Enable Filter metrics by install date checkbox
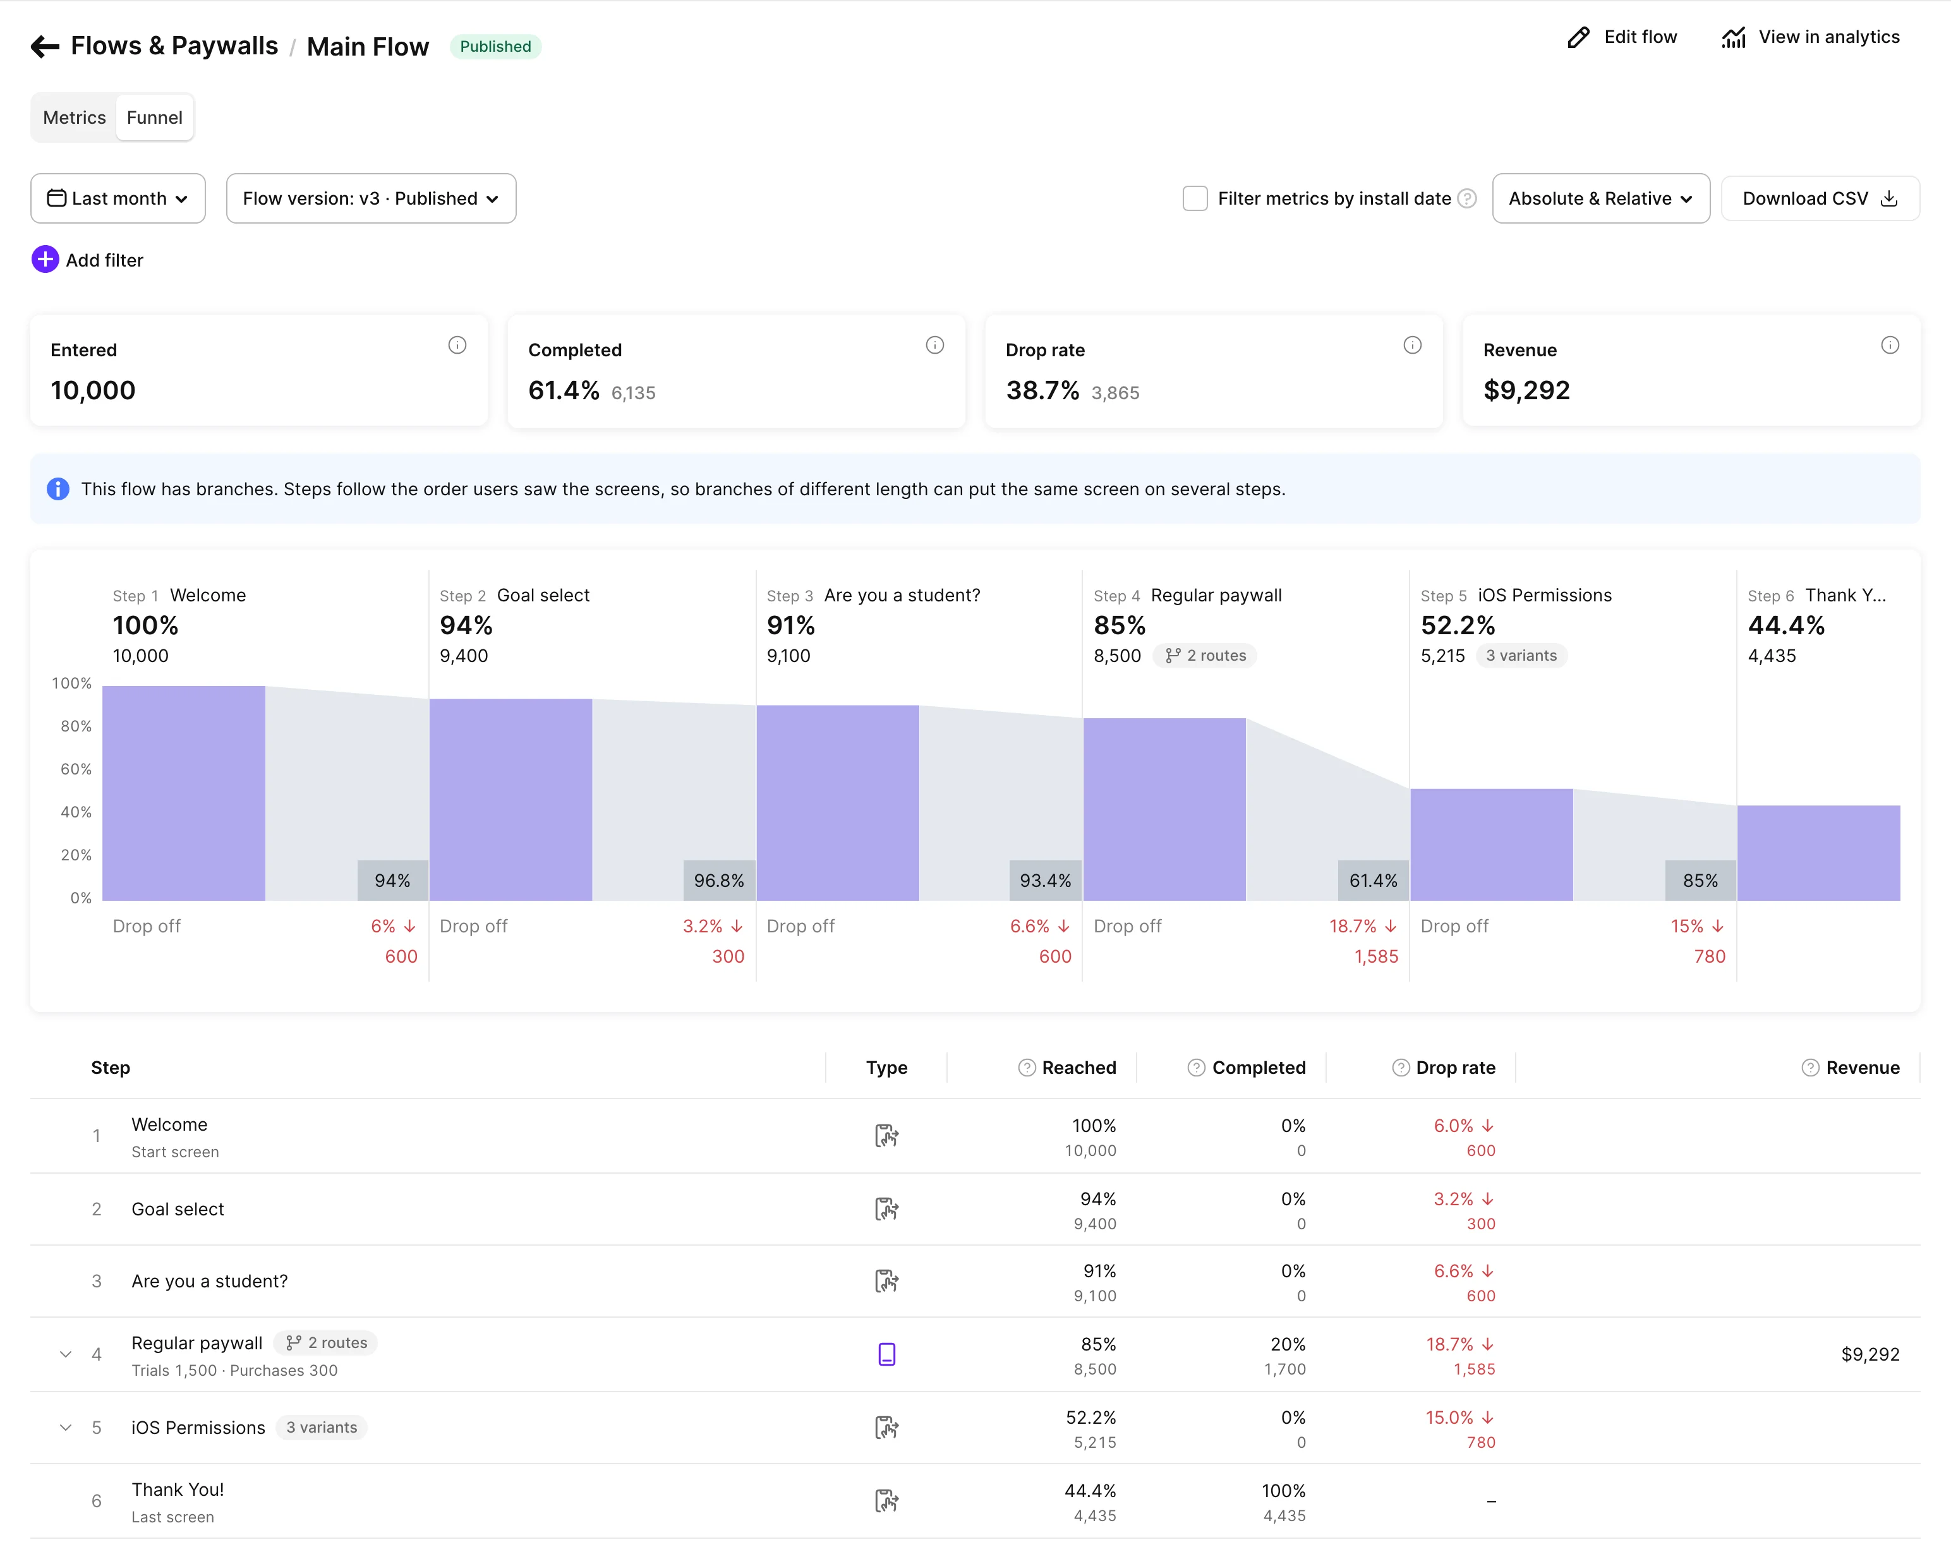 point(1195,198)
